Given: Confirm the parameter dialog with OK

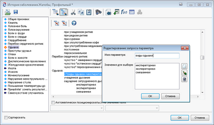Looking at the screenshot, I should pos(150,96).
